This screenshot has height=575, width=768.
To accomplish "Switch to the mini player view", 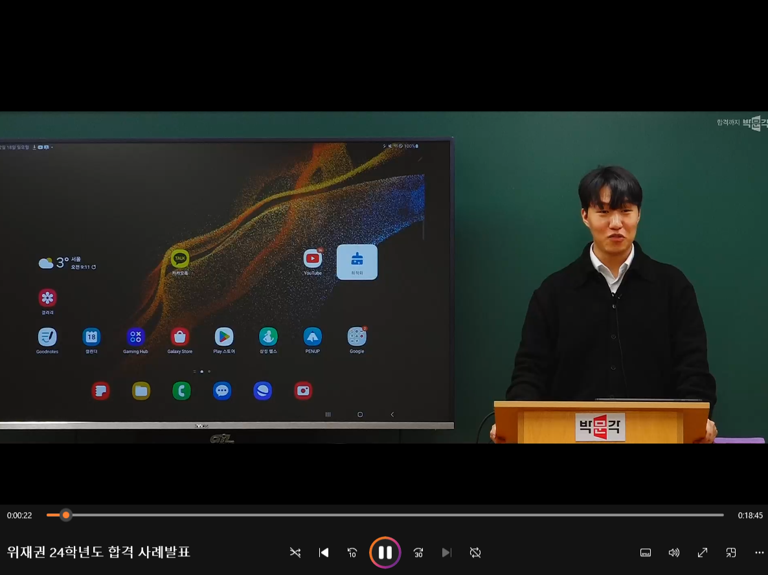I will [x=731, y=552].
